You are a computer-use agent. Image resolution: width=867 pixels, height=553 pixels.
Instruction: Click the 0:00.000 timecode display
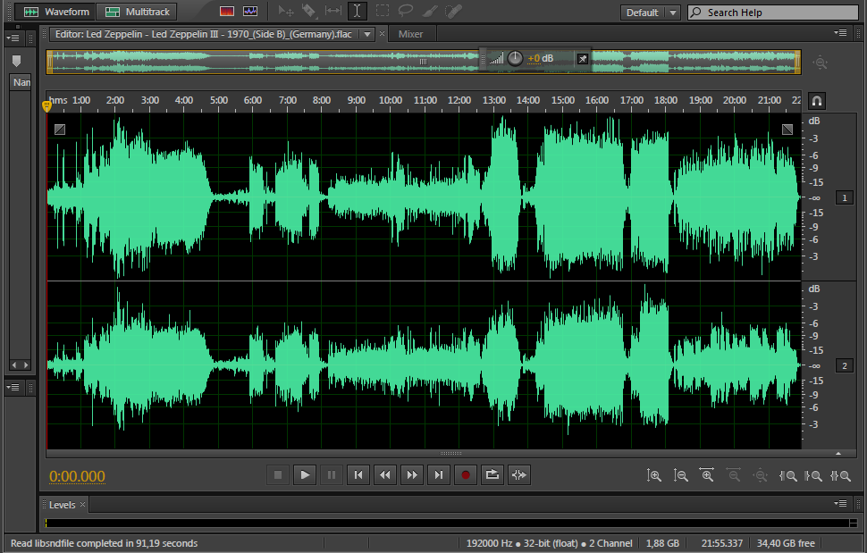pos(77,476)
